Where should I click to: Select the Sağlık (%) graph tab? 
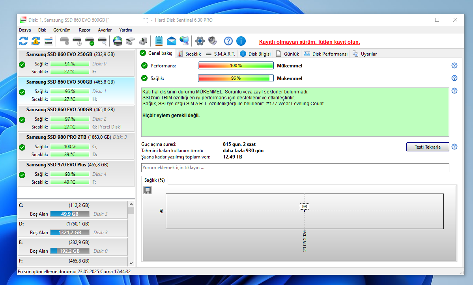[155, 180]
